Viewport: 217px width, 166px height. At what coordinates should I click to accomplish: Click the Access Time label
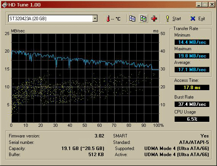tap(186, 80)
